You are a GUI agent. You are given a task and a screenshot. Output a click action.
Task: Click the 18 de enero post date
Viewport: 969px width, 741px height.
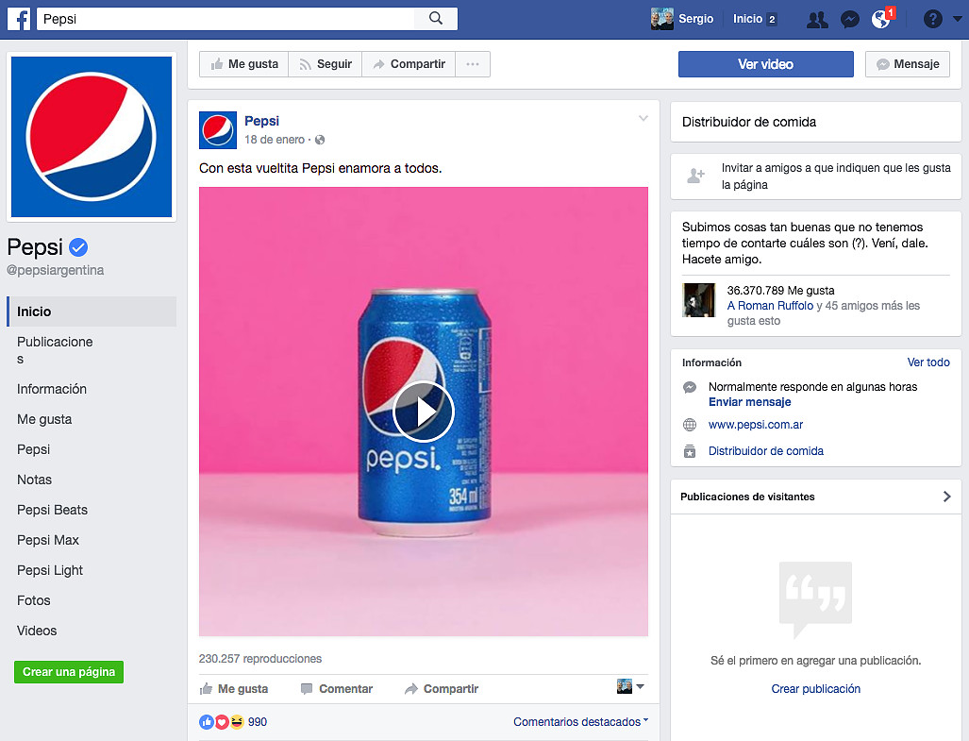tap(275, 140)
